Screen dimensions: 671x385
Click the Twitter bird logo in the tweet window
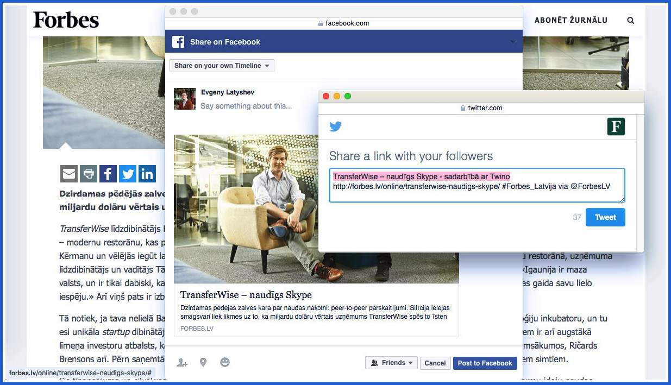pos(336,127)
